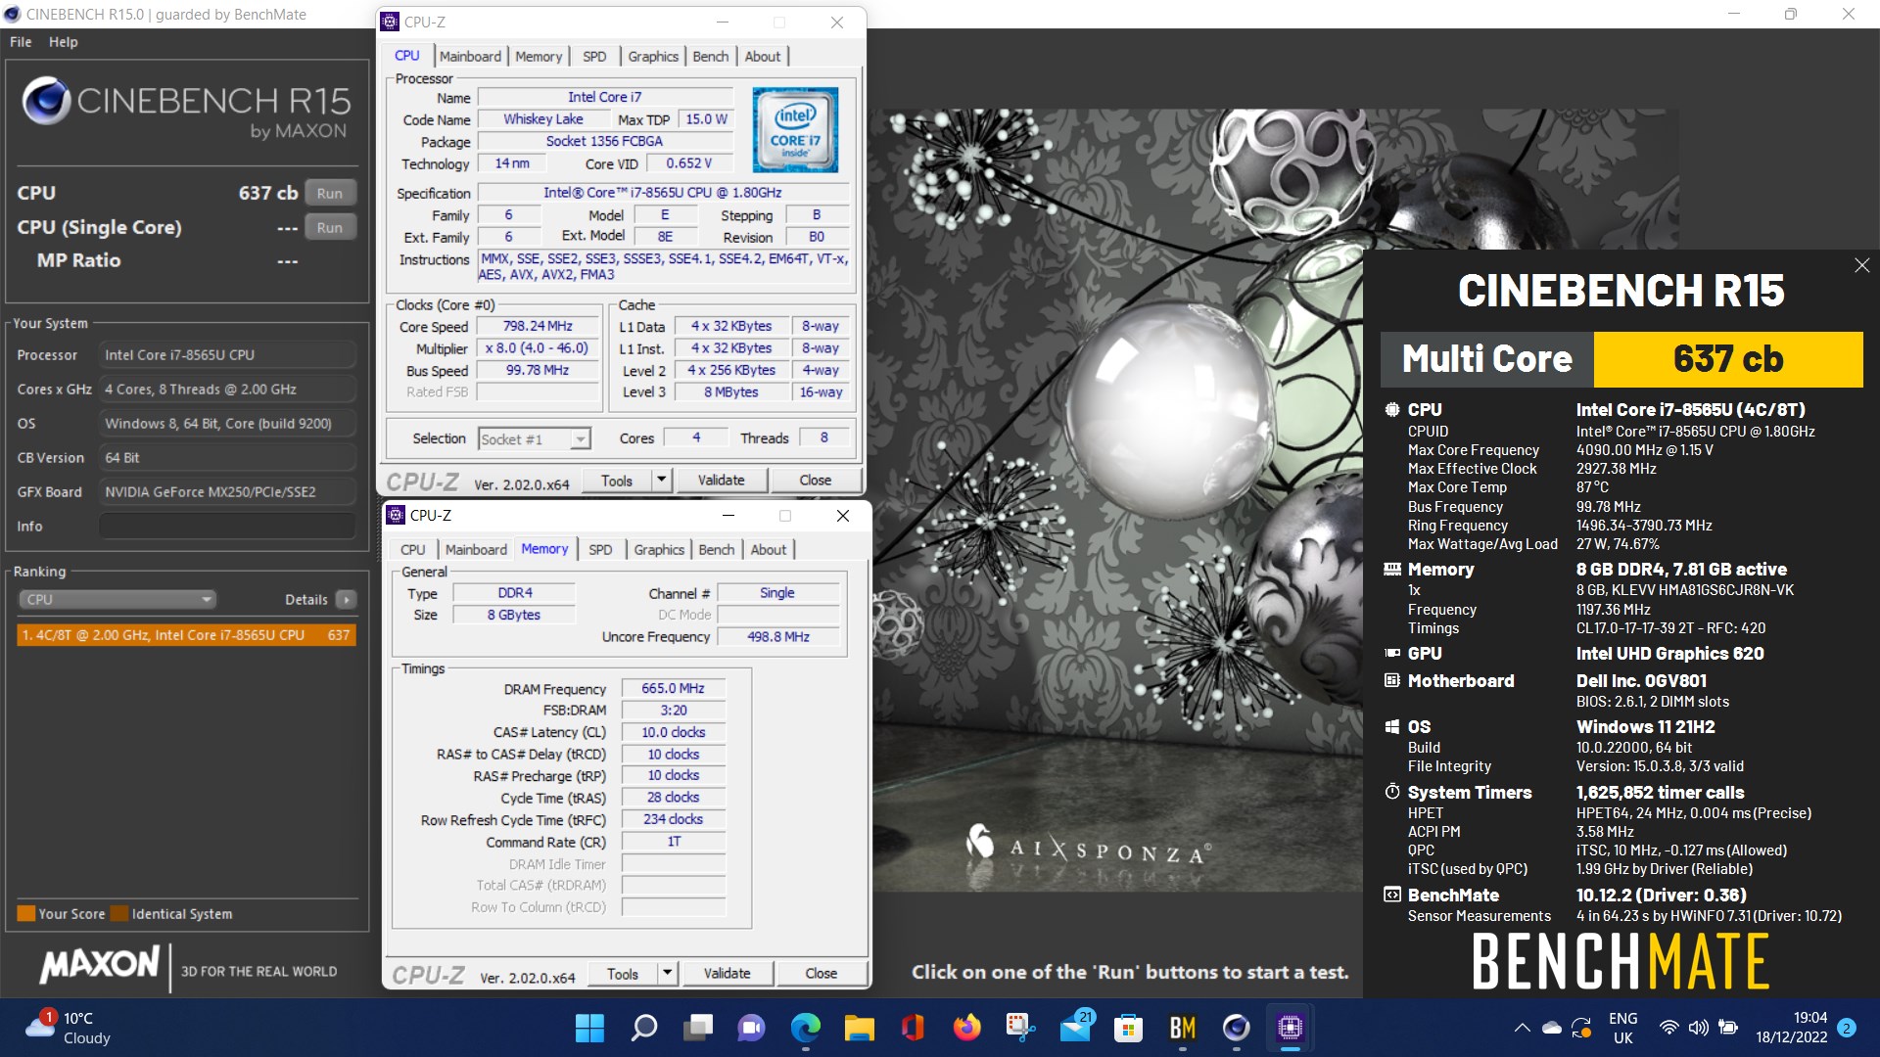
Task: Open Bench tab in top CPU-Z window
Action: tap(711, 57)
